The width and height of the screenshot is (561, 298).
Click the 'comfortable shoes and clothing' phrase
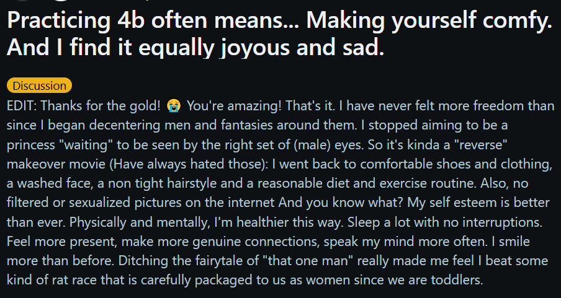click(456, 164)
